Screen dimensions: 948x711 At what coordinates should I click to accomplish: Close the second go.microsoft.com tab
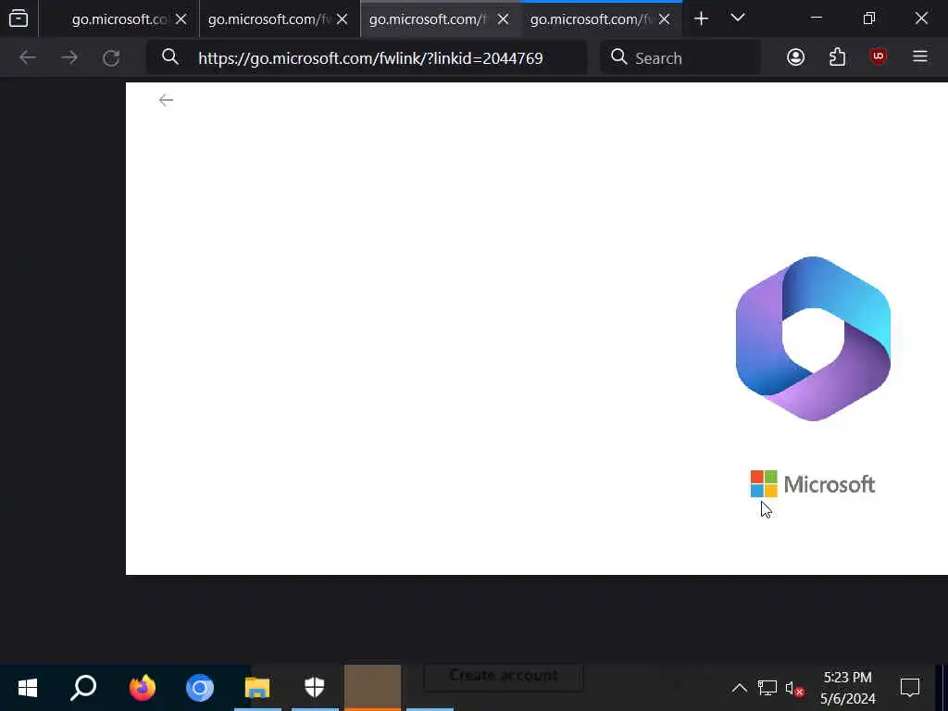342,19
